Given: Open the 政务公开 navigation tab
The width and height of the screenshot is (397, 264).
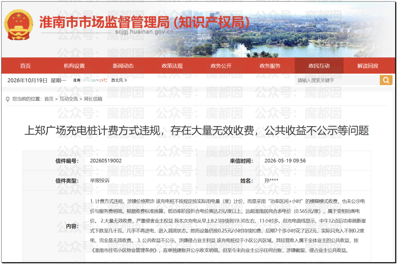Looking at the screenshot, I should [x=221, y=65].
